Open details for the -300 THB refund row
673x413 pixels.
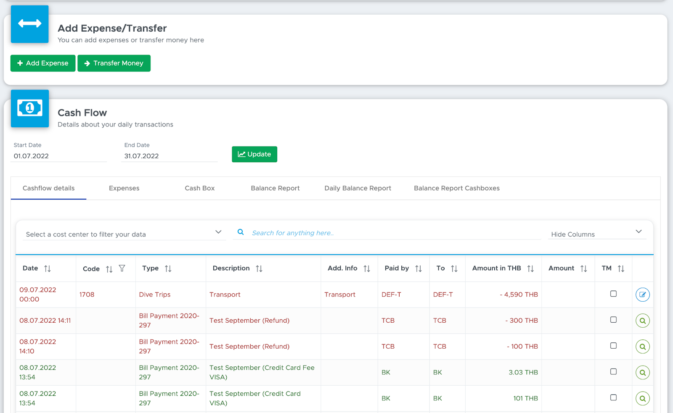tap(642, 321)
